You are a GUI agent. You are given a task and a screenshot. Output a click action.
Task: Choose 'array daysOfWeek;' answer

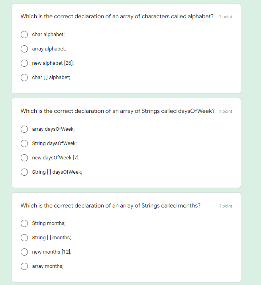pos(24,129)
